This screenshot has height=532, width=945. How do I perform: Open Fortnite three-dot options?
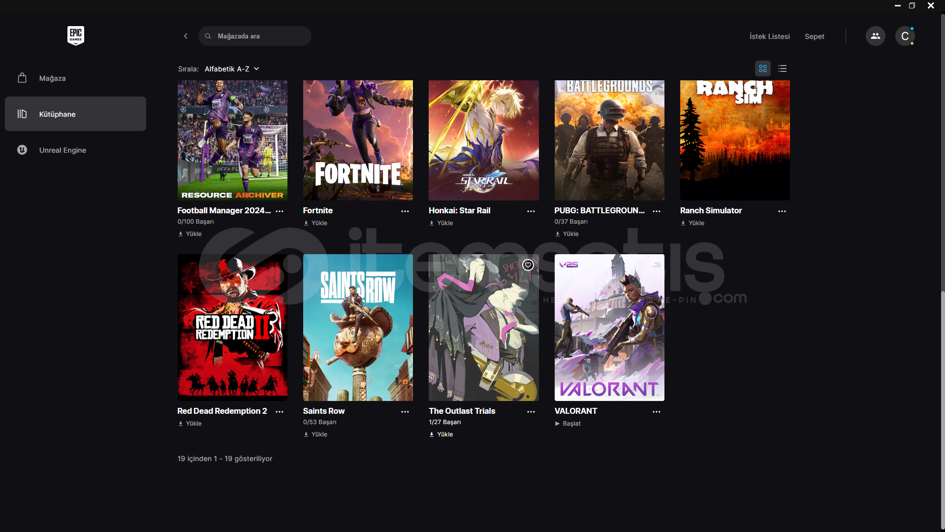(x=405, y=211)
